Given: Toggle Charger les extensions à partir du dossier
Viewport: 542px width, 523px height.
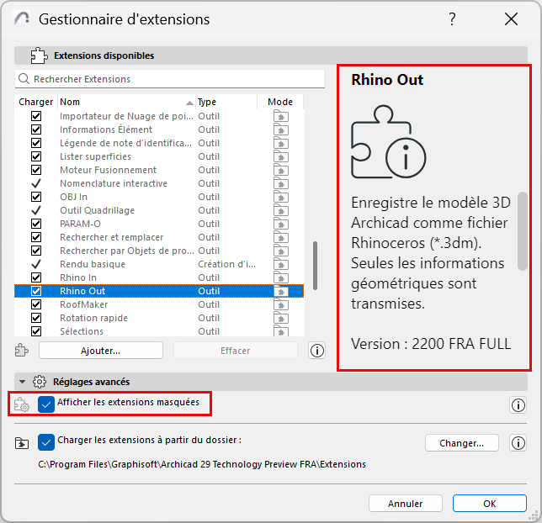Looking at the screenshot, I should click(x=47, y=441).
